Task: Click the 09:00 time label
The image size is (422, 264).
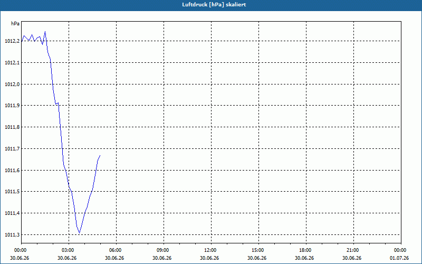Action: [x=162, y=250]
